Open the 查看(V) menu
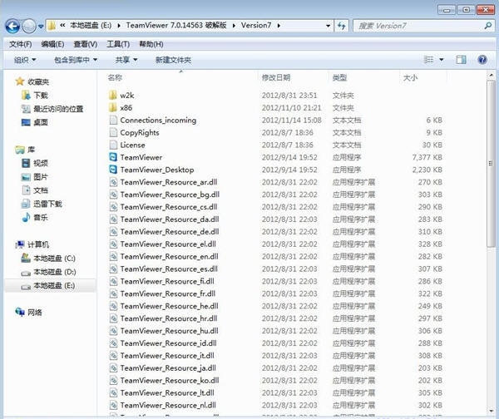This screenshot has width=499, height=419. (x=86, y=44)
